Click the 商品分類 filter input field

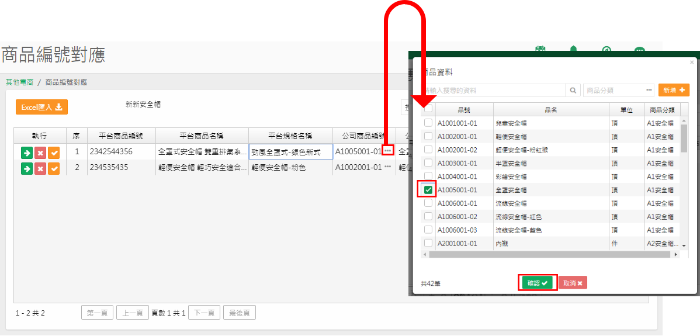pyautogui.click(x=618, y=91)
